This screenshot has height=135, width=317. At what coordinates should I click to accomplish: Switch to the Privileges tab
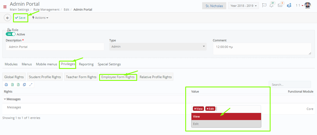[68, 64]
